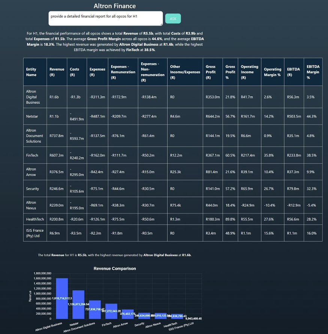Click the EBITDA Margin % header
This screenshot has width=328, height=334.
point(313,72)
